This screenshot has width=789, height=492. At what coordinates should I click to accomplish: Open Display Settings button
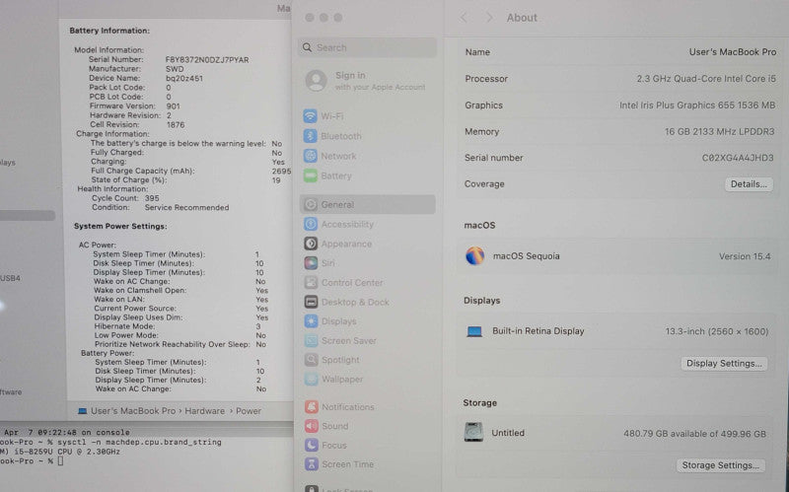724,363
